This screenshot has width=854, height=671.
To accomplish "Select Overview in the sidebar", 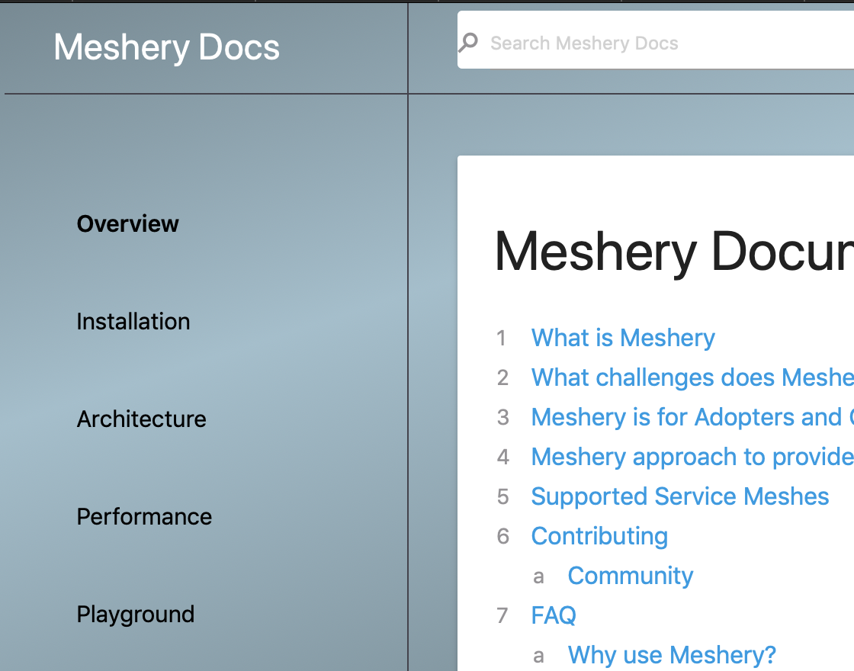I will point(127,224).
